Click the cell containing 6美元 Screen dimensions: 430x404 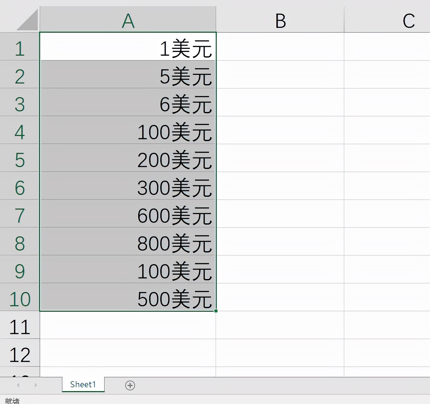pos(128,102)
